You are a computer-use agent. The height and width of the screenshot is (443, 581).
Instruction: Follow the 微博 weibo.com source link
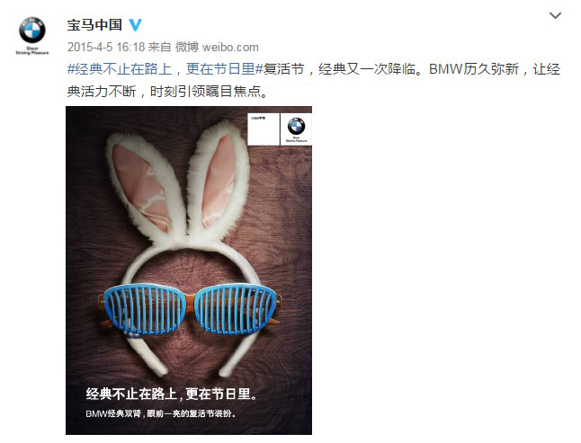pos(217,47)
